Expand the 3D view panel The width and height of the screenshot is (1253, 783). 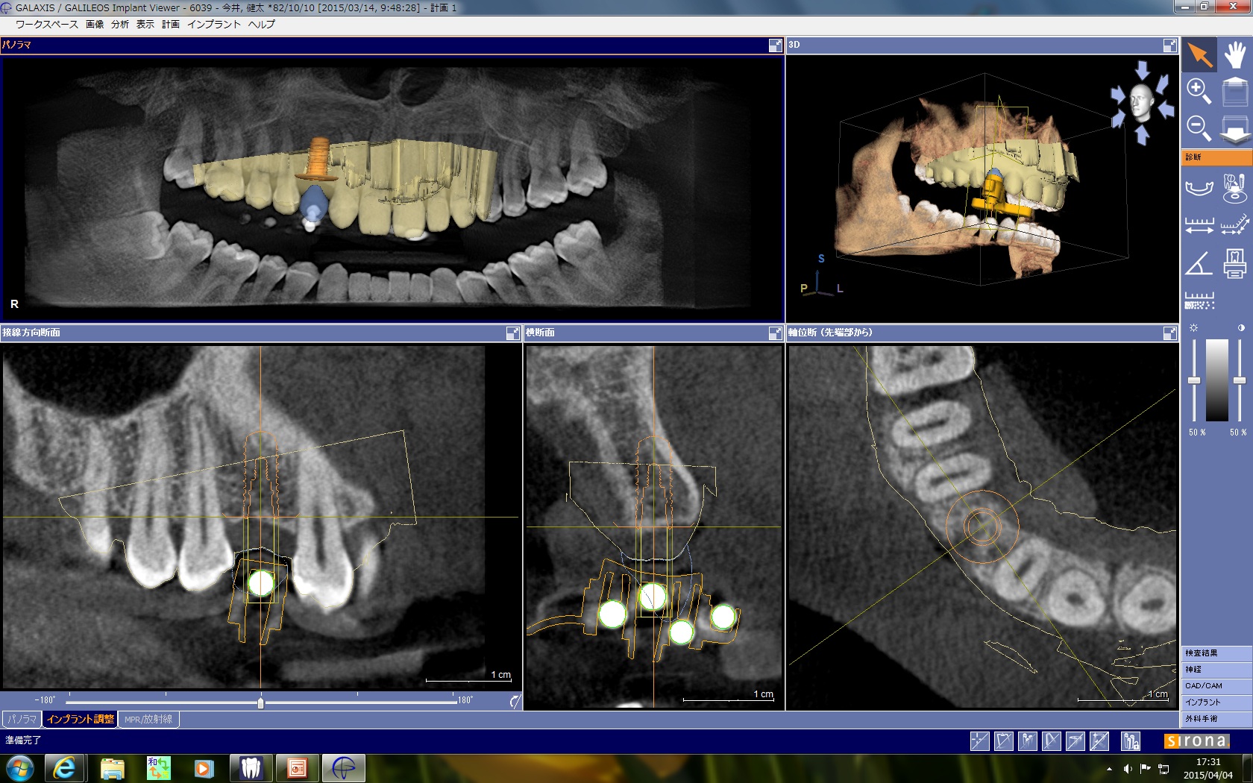[x=1169, y=45]
